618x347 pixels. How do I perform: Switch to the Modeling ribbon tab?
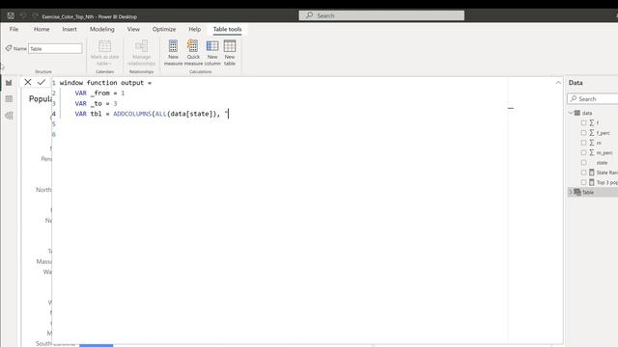(102, 29)
